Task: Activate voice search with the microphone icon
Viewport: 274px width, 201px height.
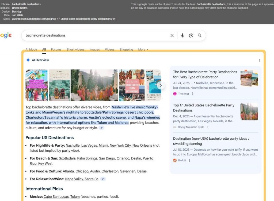Action: (182, 35)
